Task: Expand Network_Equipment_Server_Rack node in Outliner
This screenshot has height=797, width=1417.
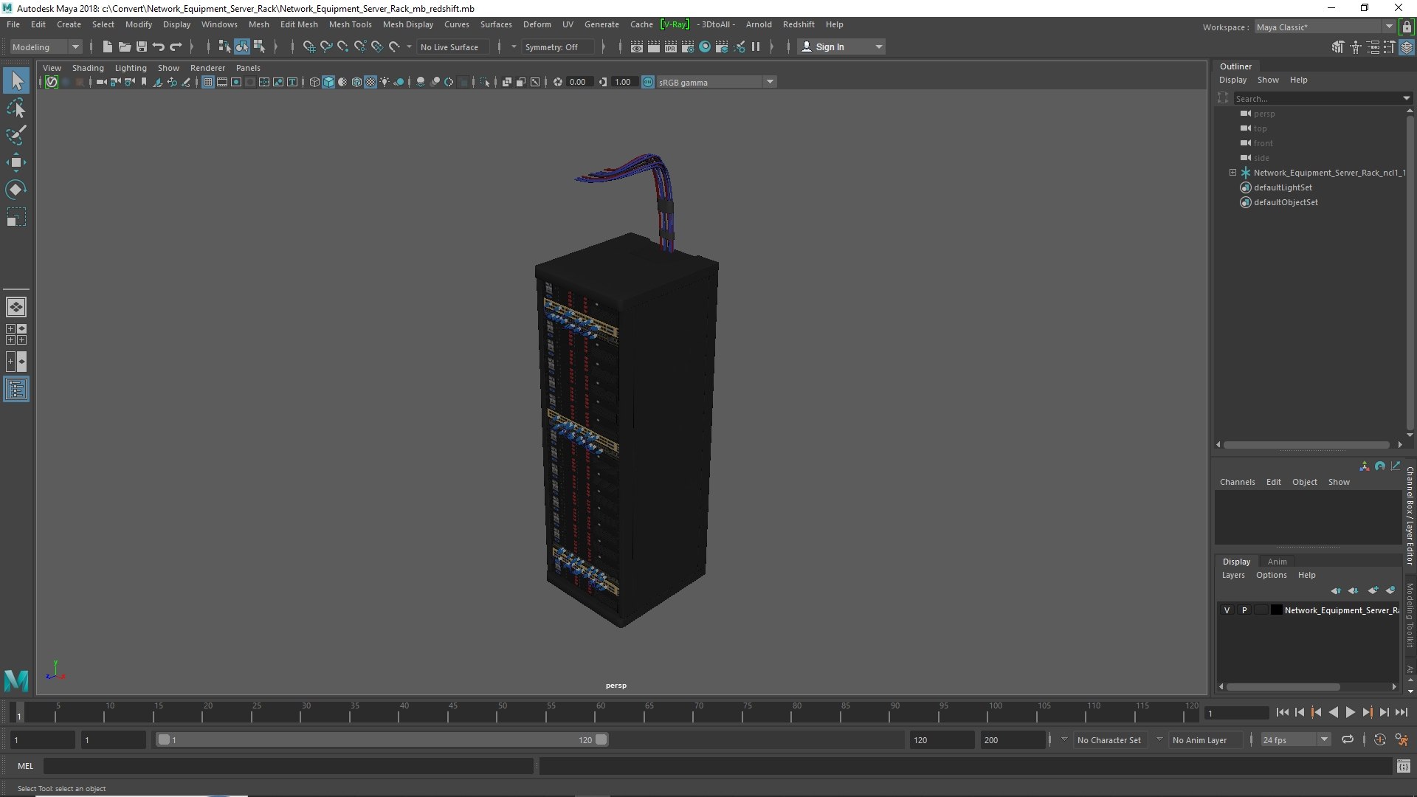Action: 1232,173
